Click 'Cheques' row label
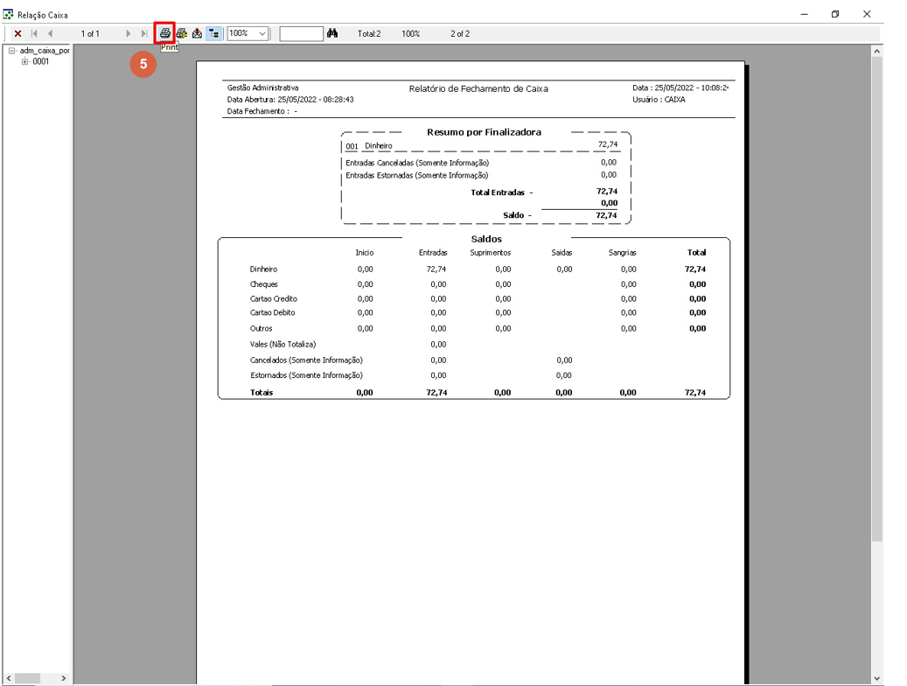The height and width of the screenshot is (686, 907). pos(264,284)
